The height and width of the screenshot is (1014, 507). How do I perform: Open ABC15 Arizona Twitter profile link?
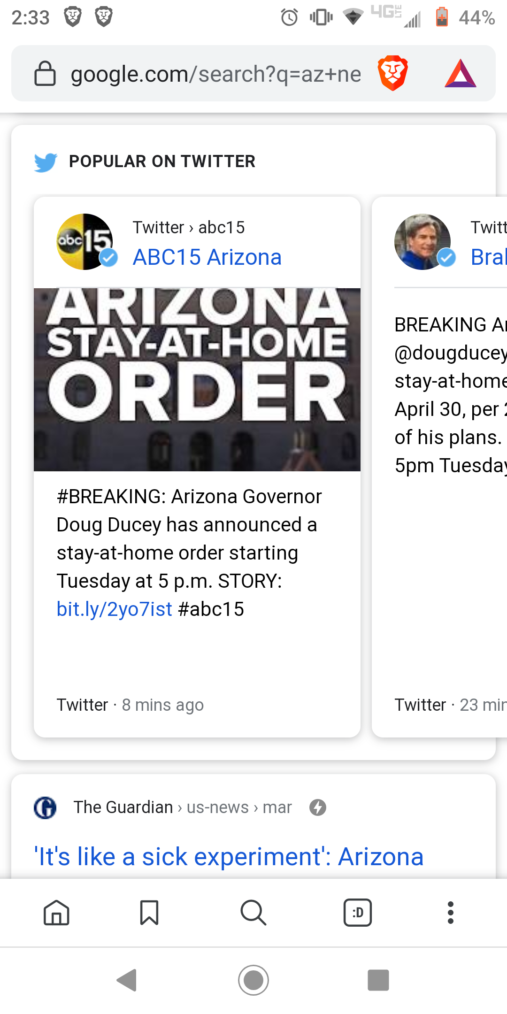[207, 257]
